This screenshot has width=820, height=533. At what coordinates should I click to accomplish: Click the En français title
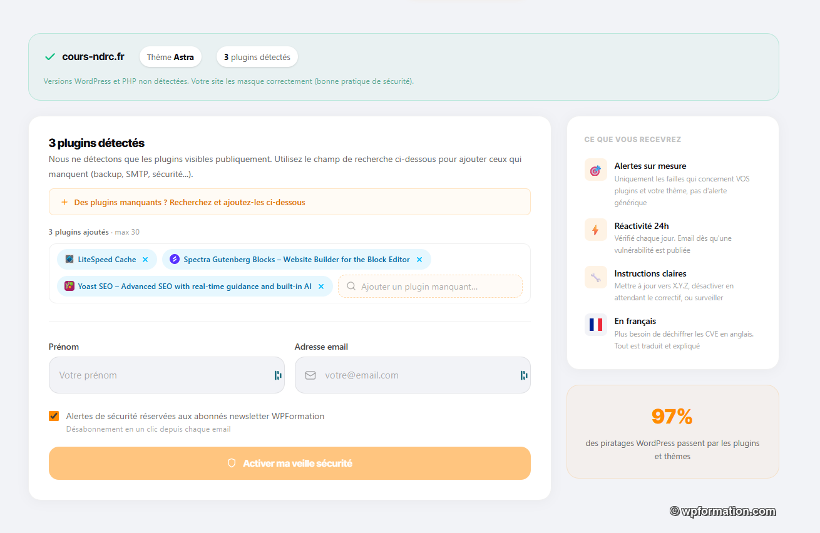[x=635, y=321]
